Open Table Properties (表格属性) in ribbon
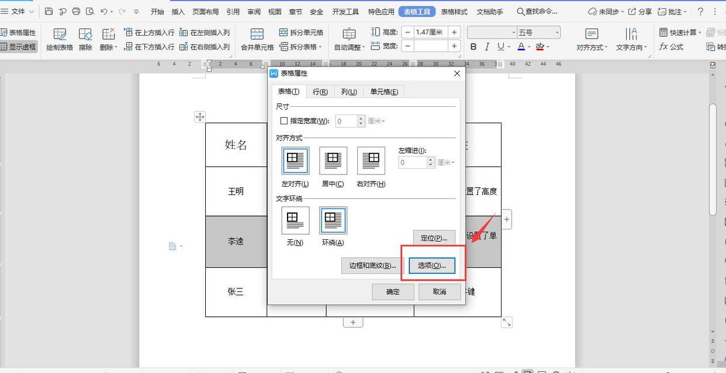Screen dimensions: 726x373 point(18,33)
